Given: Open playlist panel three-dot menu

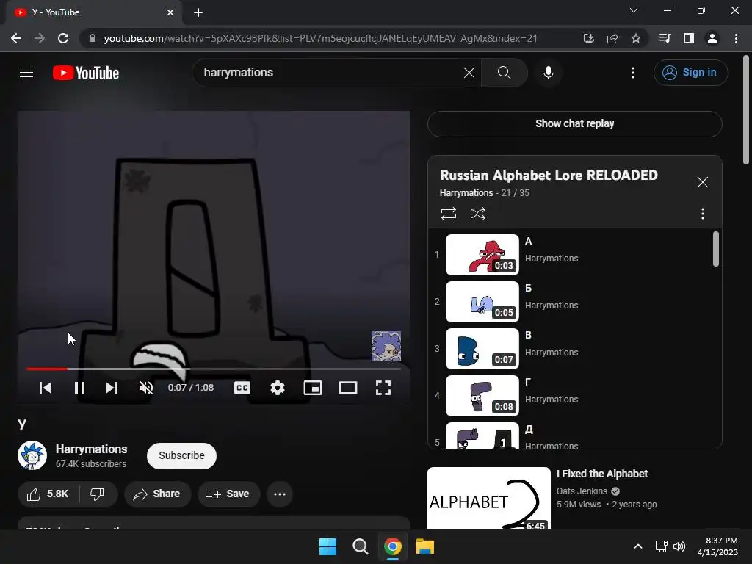Looking at the screenshot, I should [703, 214].
